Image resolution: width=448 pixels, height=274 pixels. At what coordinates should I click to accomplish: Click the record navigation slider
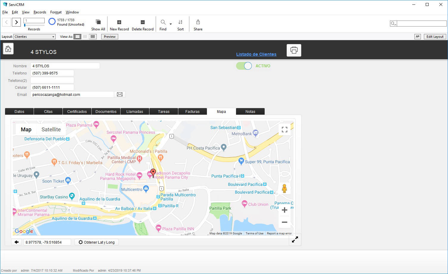click(x=34, y=25)
